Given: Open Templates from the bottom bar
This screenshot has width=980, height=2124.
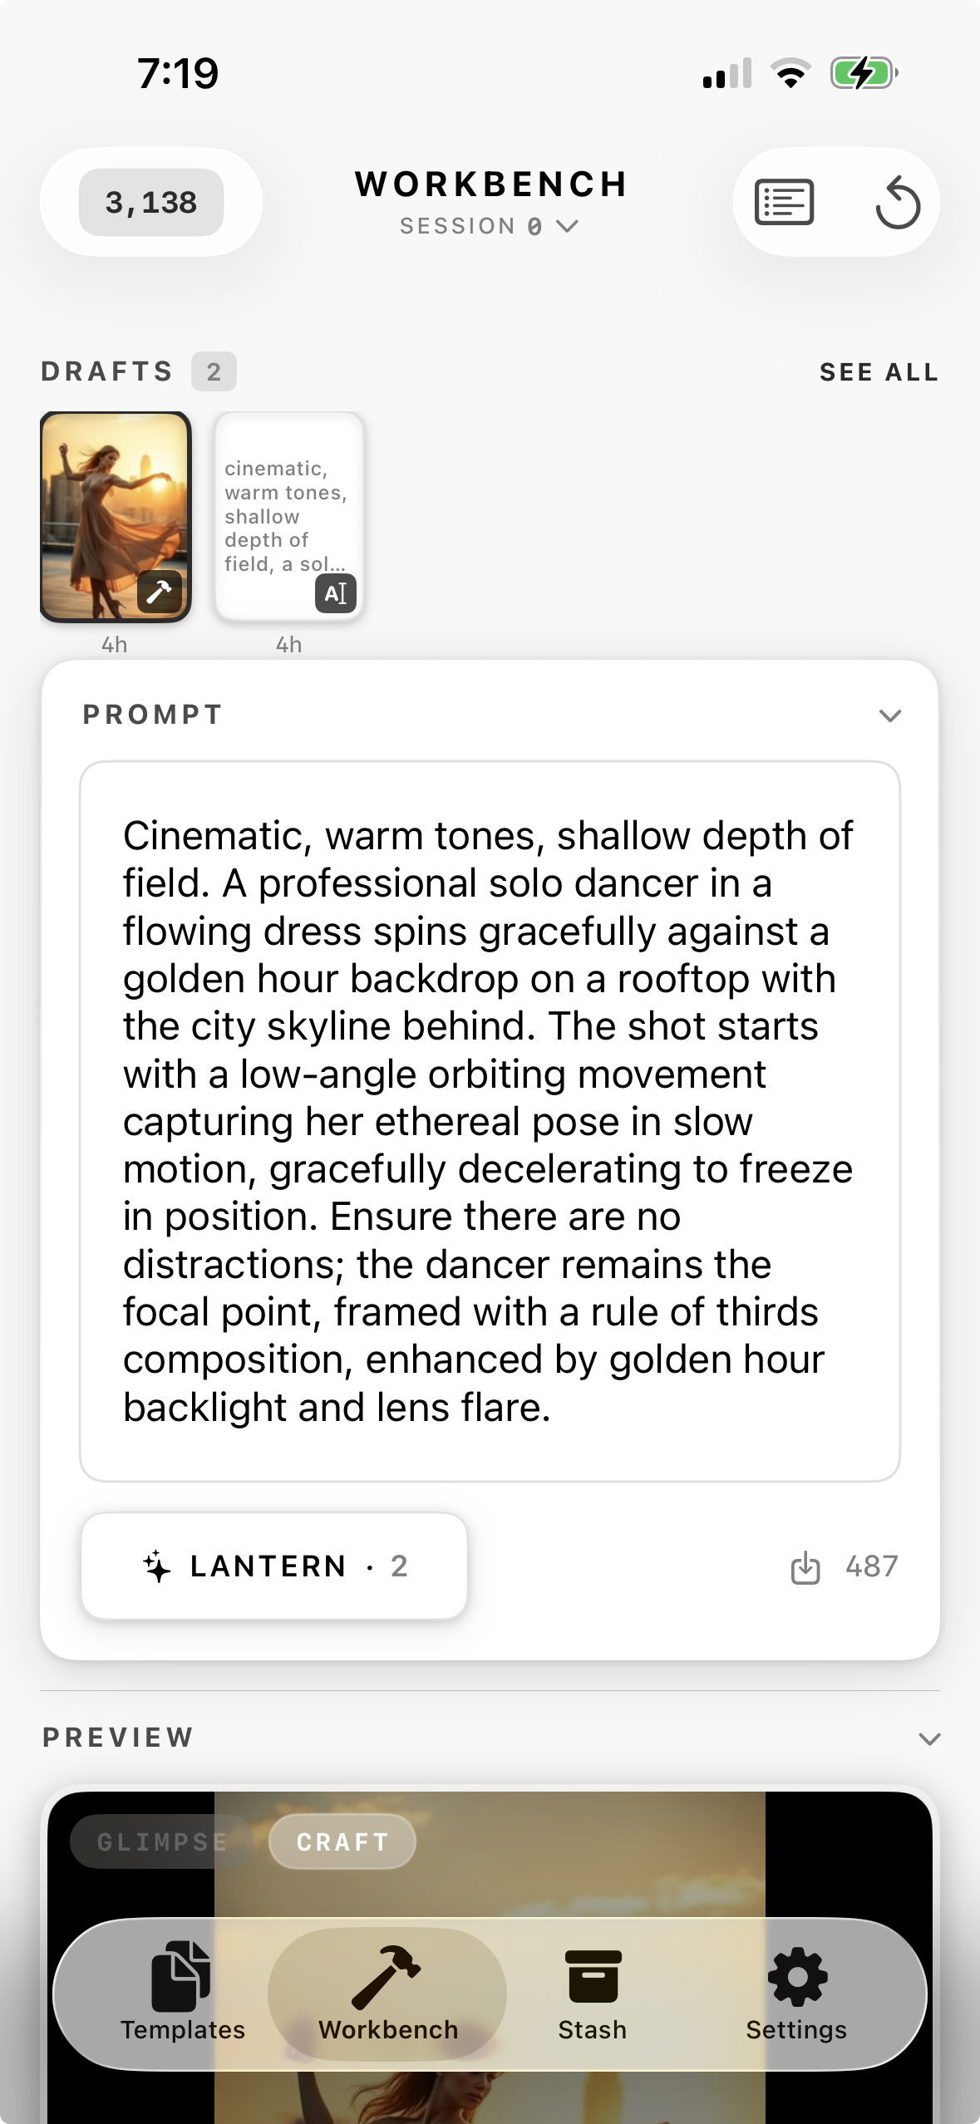Looking at the screenshot, I should 183,1992.
